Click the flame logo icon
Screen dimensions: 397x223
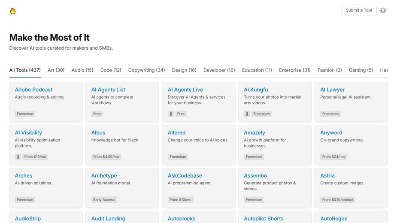(12, 11)
